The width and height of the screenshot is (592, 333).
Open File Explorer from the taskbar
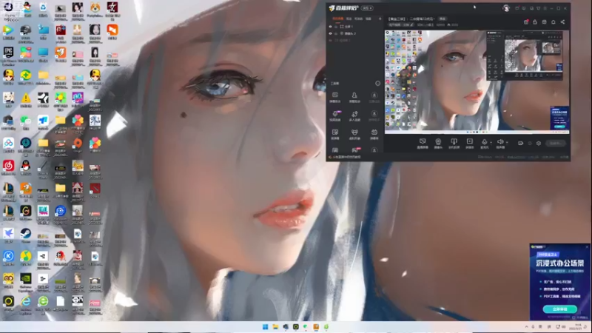[275, 327]
